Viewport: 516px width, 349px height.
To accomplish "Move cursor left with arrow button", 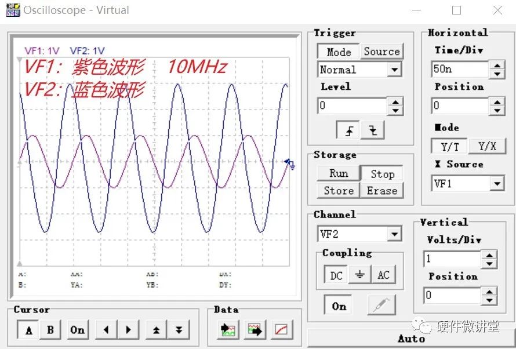I will (x=106, y=330).
